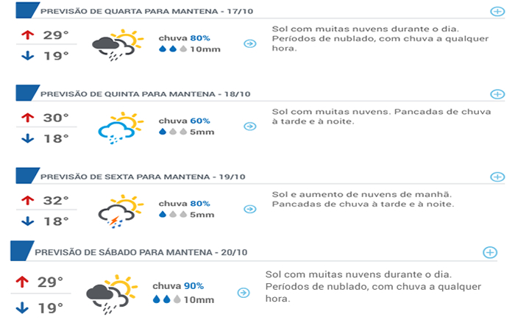Click Thursday's blue cloud rain weather icon
Viewport: 515px width, 331px height.
(x=121, y=128)
